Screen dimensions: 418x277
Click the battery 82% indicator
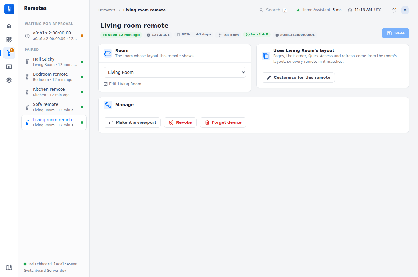[x=194, y=34]
